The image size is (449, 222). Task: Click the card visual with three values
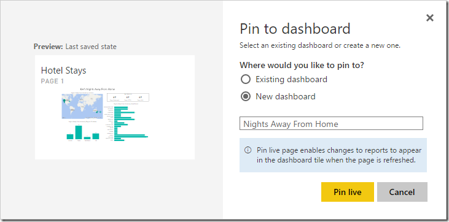click(x=128, y=98)
